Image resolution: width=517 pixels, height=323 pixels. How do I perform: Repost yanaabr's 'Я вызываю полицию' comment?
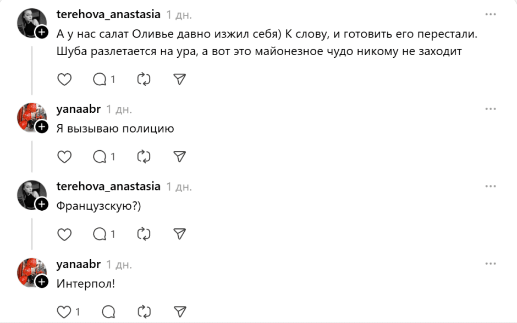142,156
